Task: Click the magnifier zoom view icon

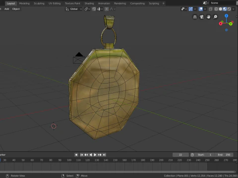Action: point(215,17)
